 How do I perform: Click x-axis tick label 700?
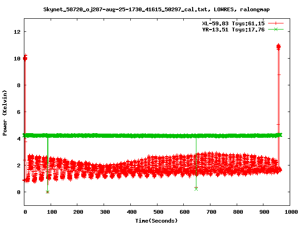(211, 212)
